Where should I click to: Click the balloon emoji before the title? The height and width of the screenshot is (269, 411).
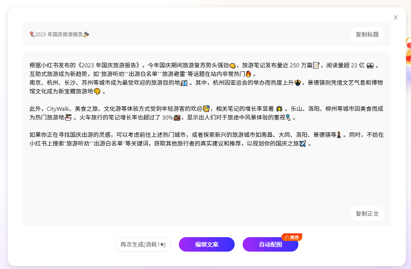pos(32,34)
